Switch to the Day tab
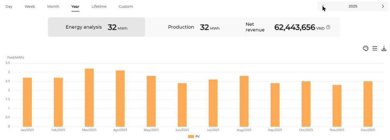 click(9, 7)
